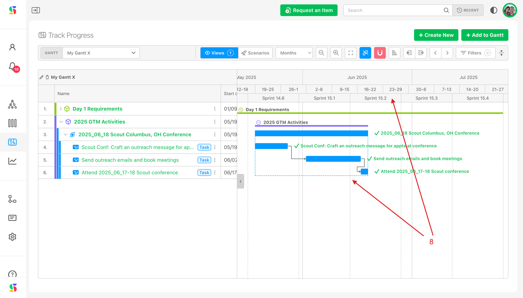This screenshot has width=523, height=298.
Task: Toggle the dependency links button in toolbar
Action: (365, 53)
